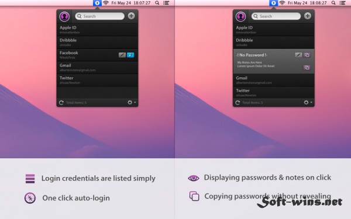Open gear settings menu in right panel
Viewport: 351px width, 219px height.
pyautogui.click(x=308, y=102)
